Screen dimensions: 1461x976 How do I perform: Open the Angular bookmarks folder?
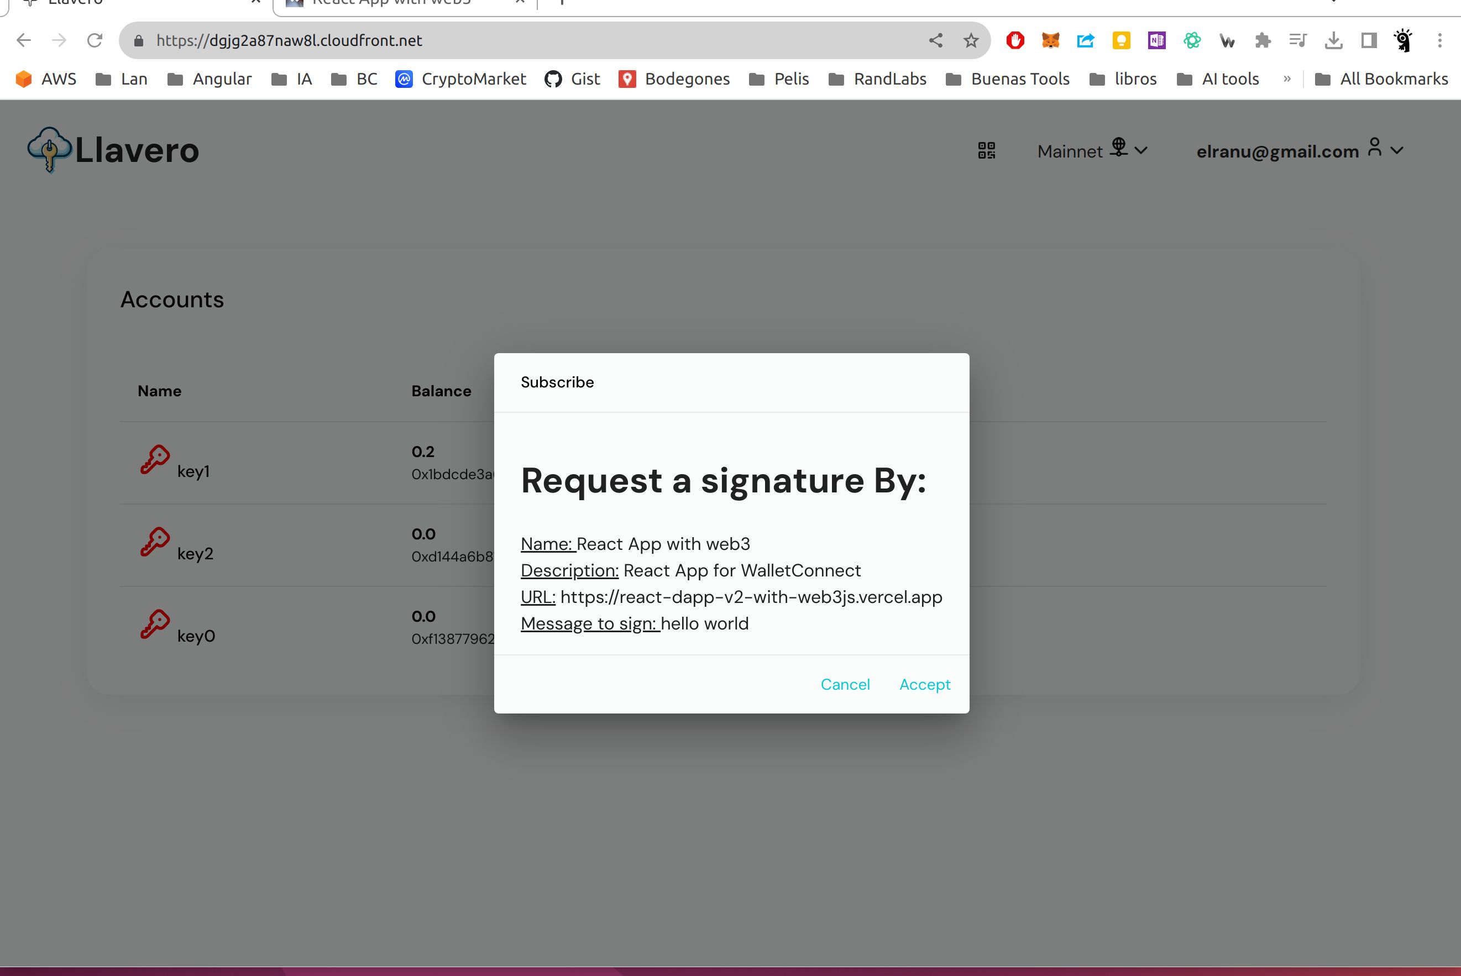pyautogui.click(x=210, y=79)
